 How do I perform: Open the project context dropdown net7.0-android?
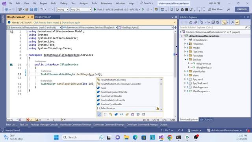click(34, 28)
